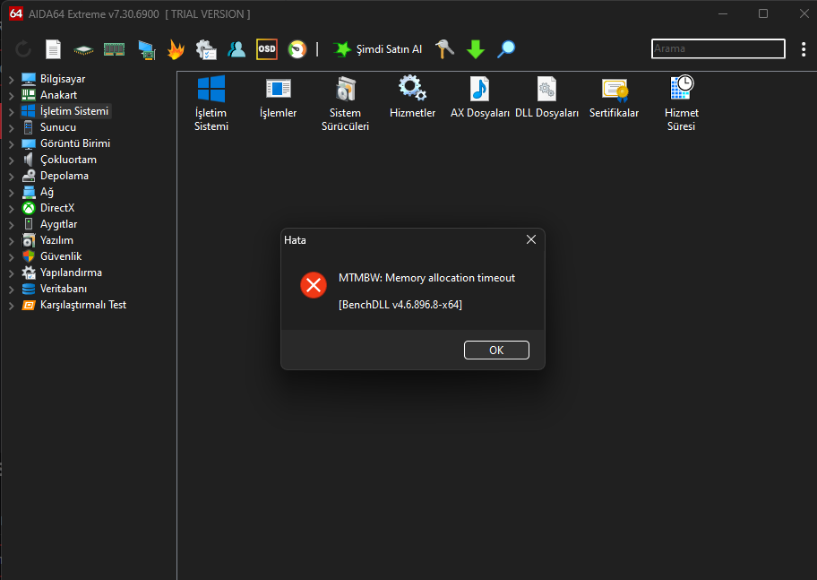
Task: Expand the Depolama tree node
Action: click(12, 177)
